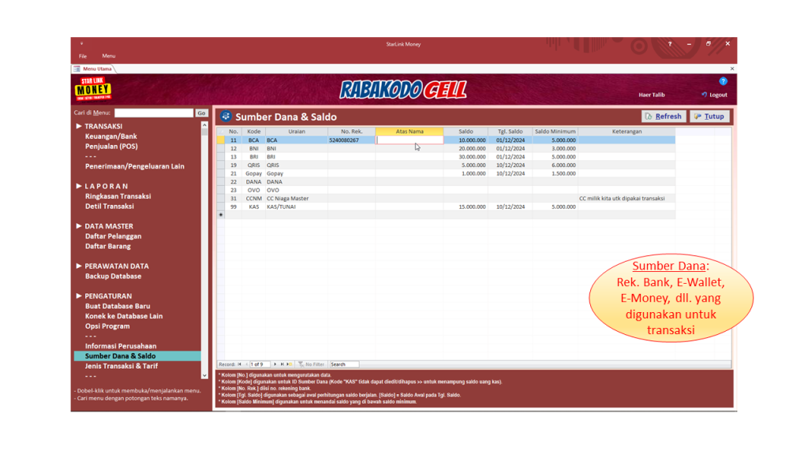Click the No. Rek. column header
Image resolution: width=808 pixels, height=454 pixels.
[x=352, y=132]
